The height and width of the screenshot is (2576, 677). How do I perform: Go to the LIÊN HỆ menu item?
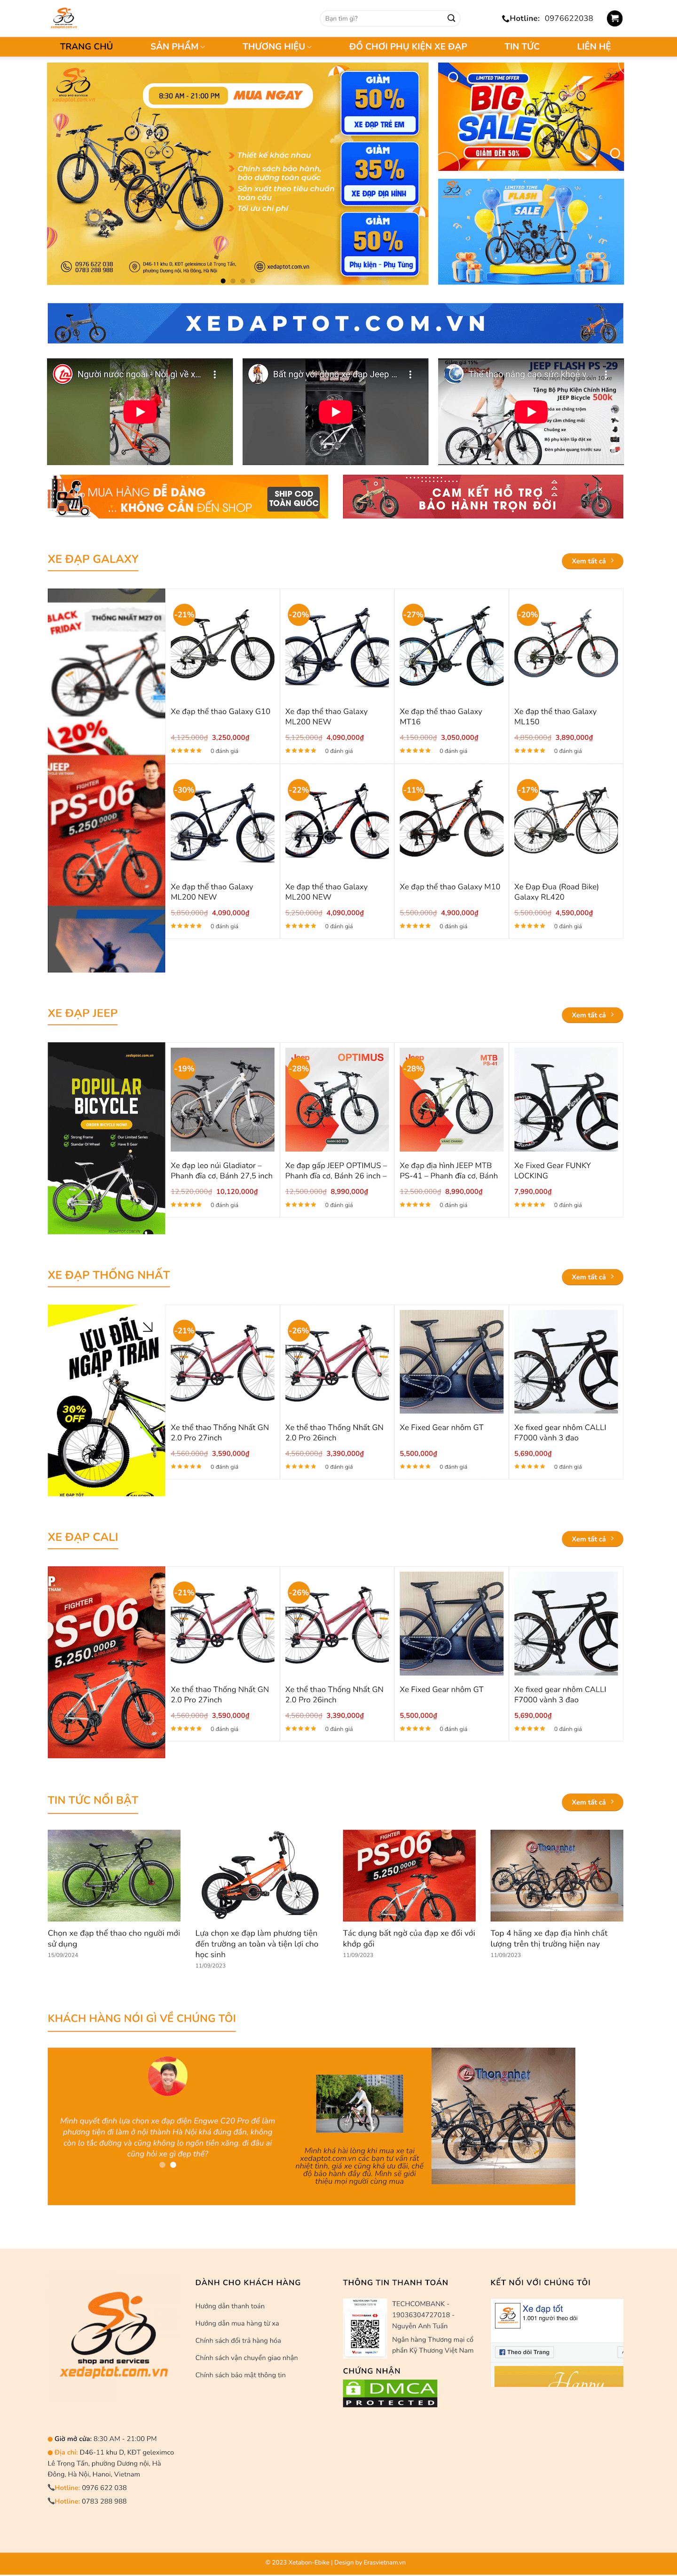pos(593,46)
